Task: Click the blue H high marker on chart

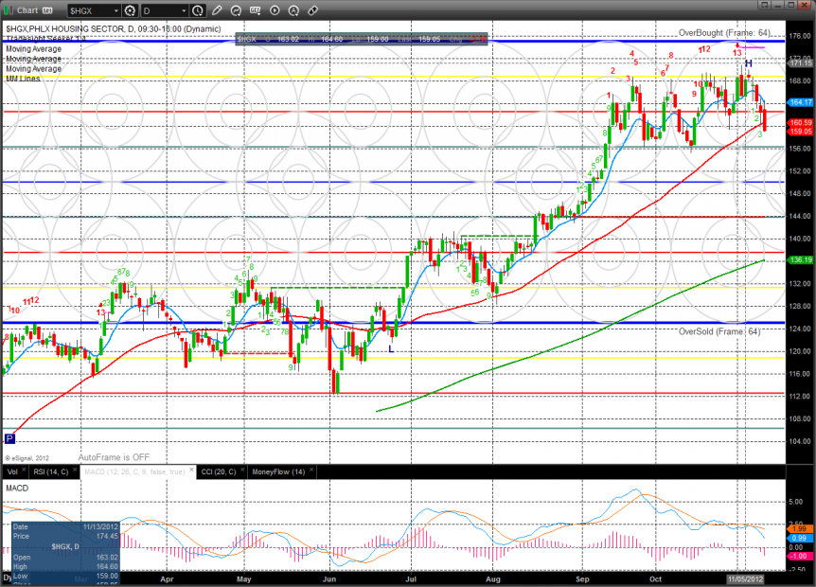Action: 749,63
